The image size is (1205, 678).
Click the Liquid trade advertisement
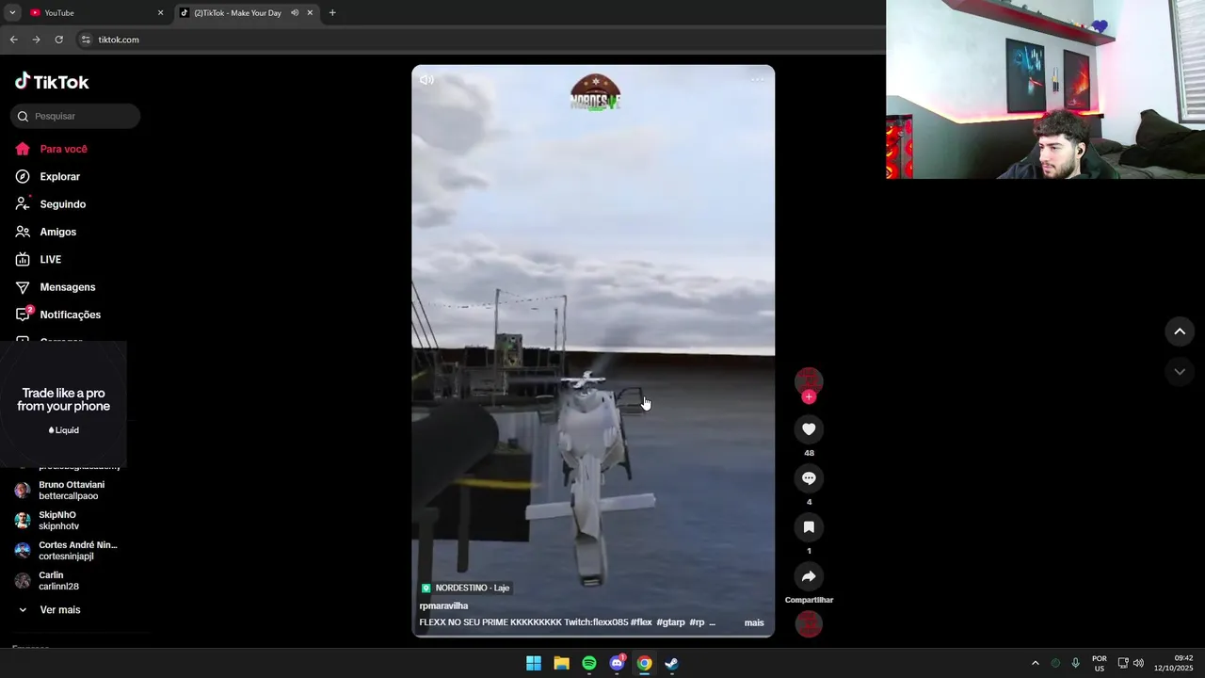point(63,404)
